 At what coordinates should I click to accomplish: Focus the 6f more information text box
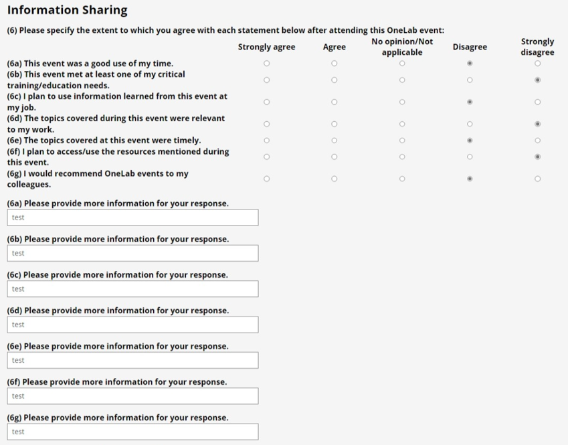132,396
